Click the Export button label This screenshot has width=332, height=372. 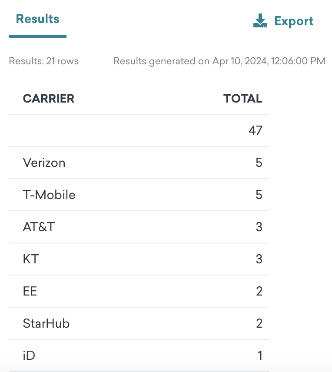tap(294, 21)
